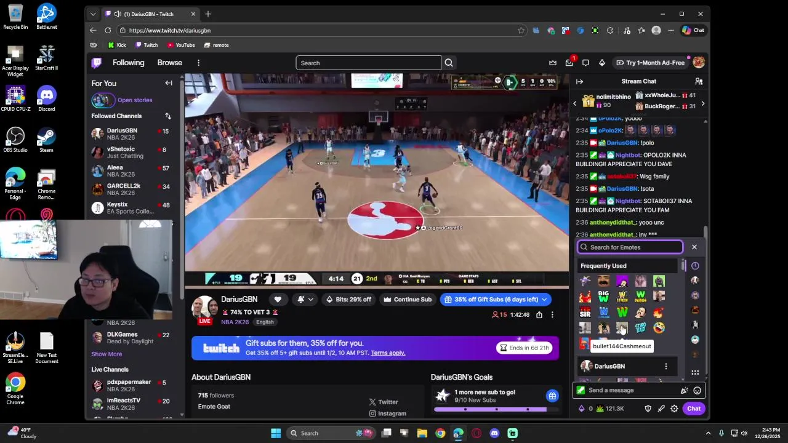Screen dimensions: 788x443
Task: Go to the Browse tab
Action: coord(169,63)
